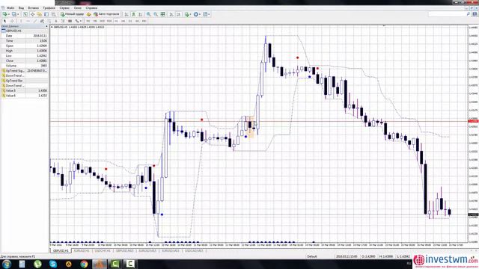Switch to the GBPUSD,M15 chart tab
The height and width of the screenshot is (269, 479).
(x=125, y=251)
